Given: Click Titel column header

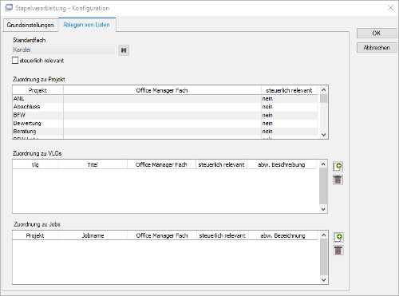Looking at the screenshot, I should coord(93,164).
